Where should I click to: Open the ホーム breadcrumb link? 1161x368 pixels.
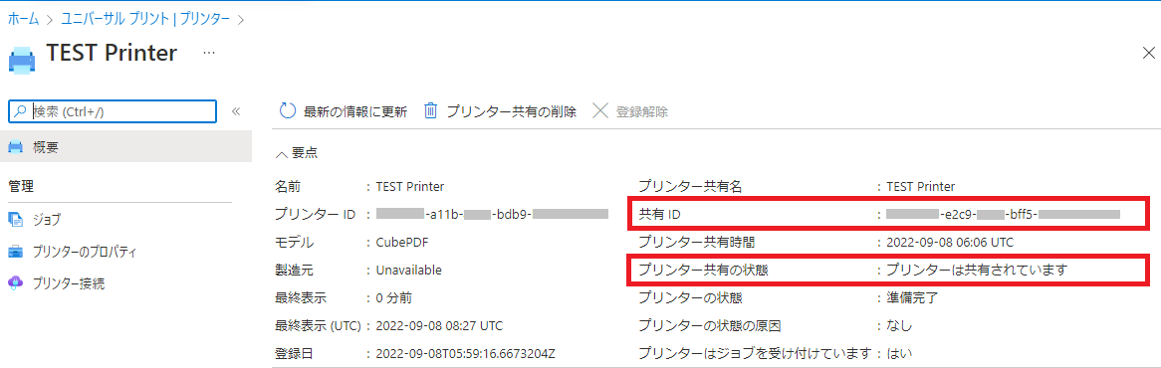(x=23, y=19)
